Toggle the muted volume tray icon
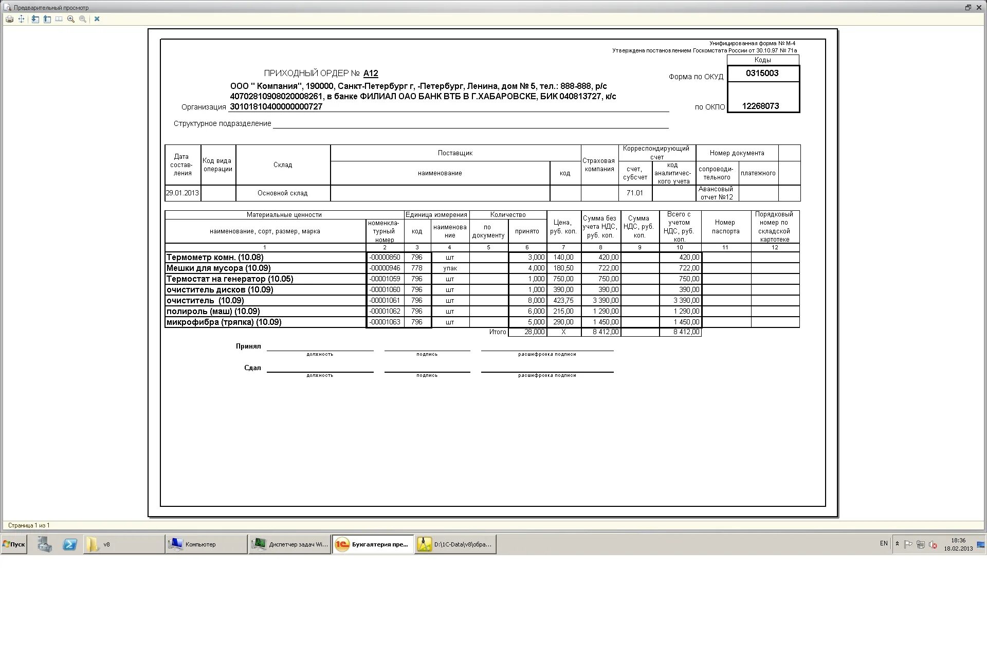This screenshot has width=987, height=658. pos(933,544)
